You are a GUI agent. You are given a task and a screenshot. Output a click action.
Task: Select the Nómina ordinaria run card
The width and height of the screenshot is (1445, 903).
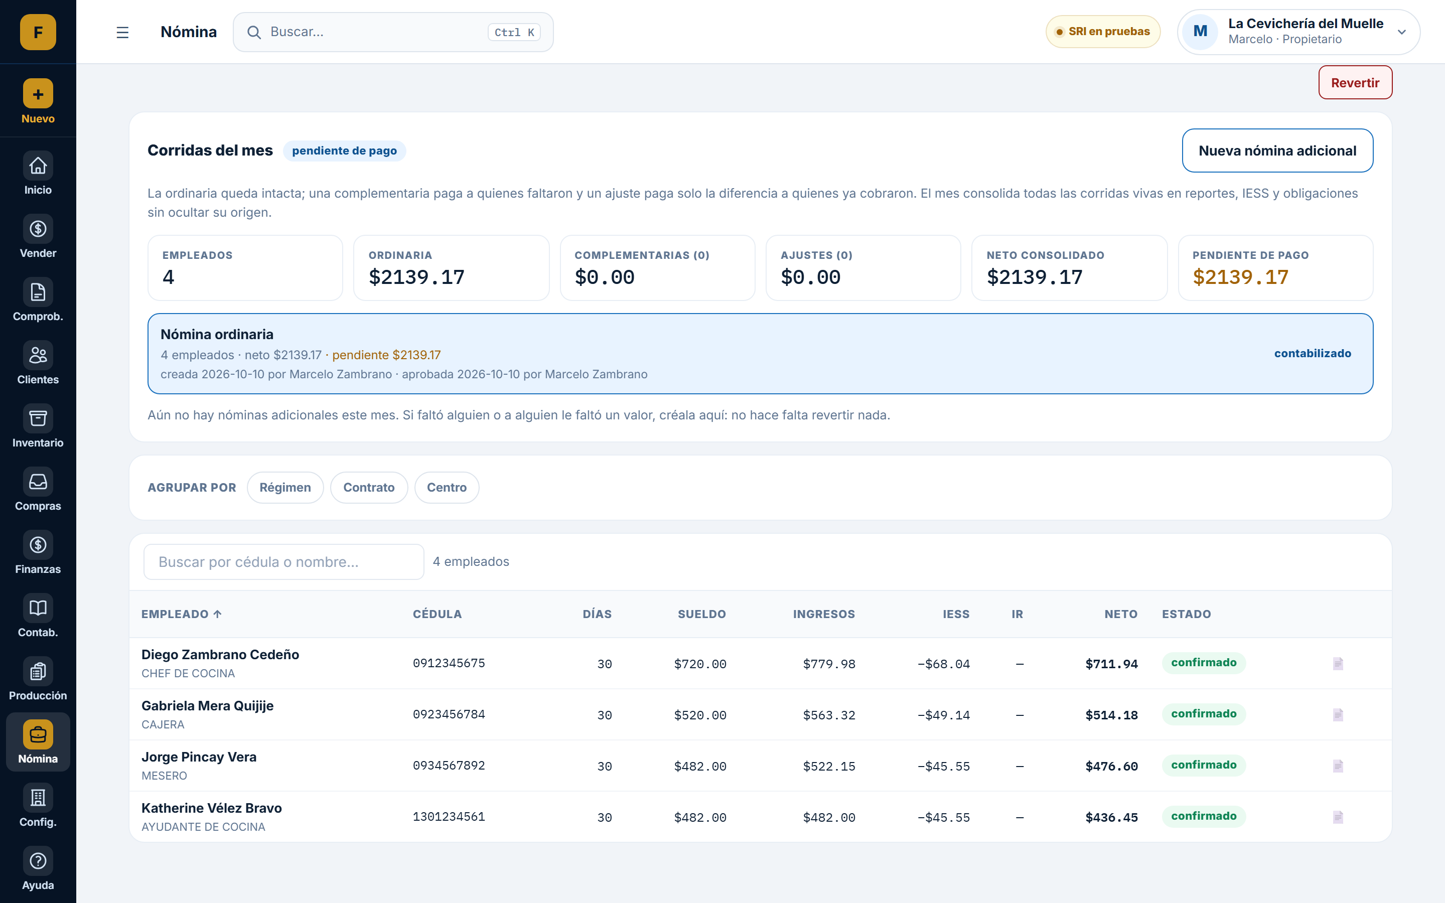click(x=760, y=354)
